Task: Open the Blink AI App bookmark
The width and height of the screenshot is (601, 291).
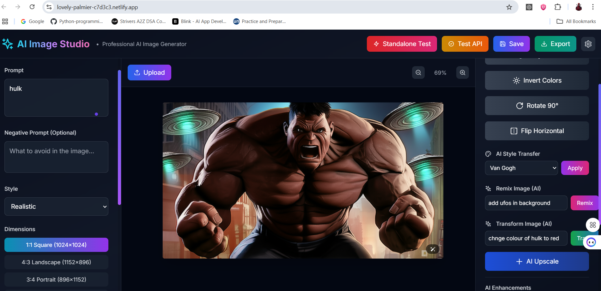Action: (x=199, y=21)
